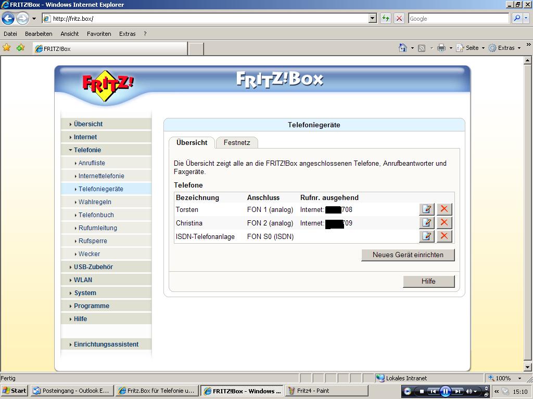Click the browser stop loading icon
The width and height of the screenshot is (533, 399).
point(399,19)
